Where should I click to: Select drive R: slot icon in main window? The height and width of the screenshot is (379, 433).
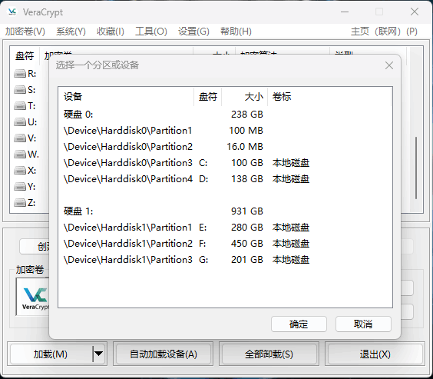tap(20, 74)
